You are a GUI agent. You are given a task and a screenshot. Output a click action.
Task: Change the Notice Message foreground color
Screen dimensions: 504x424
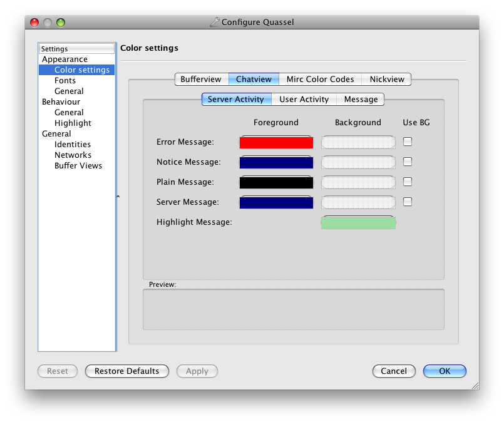pos(277,162)
